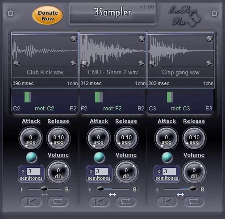The image size is (225, 219).
Task: Click the semitones field in Club Kick channel
Action: [x=33, y=171]
